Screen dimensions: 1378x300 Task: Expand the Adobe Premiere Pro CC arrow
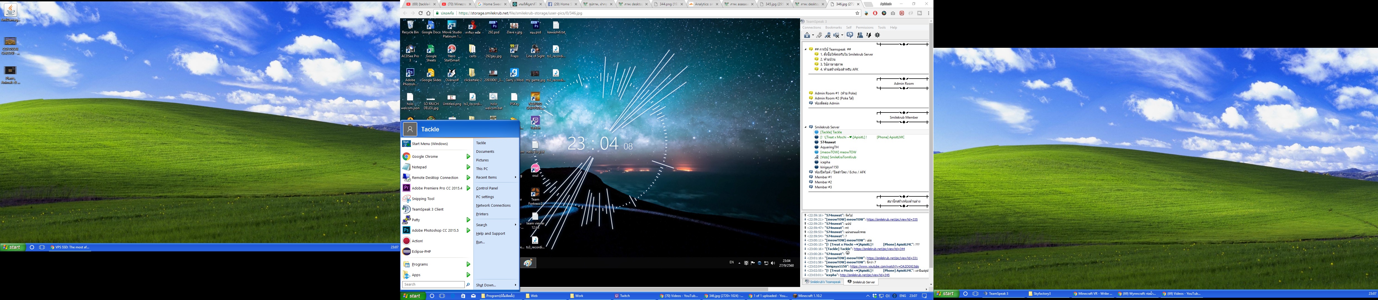click(x=468, y=188)
